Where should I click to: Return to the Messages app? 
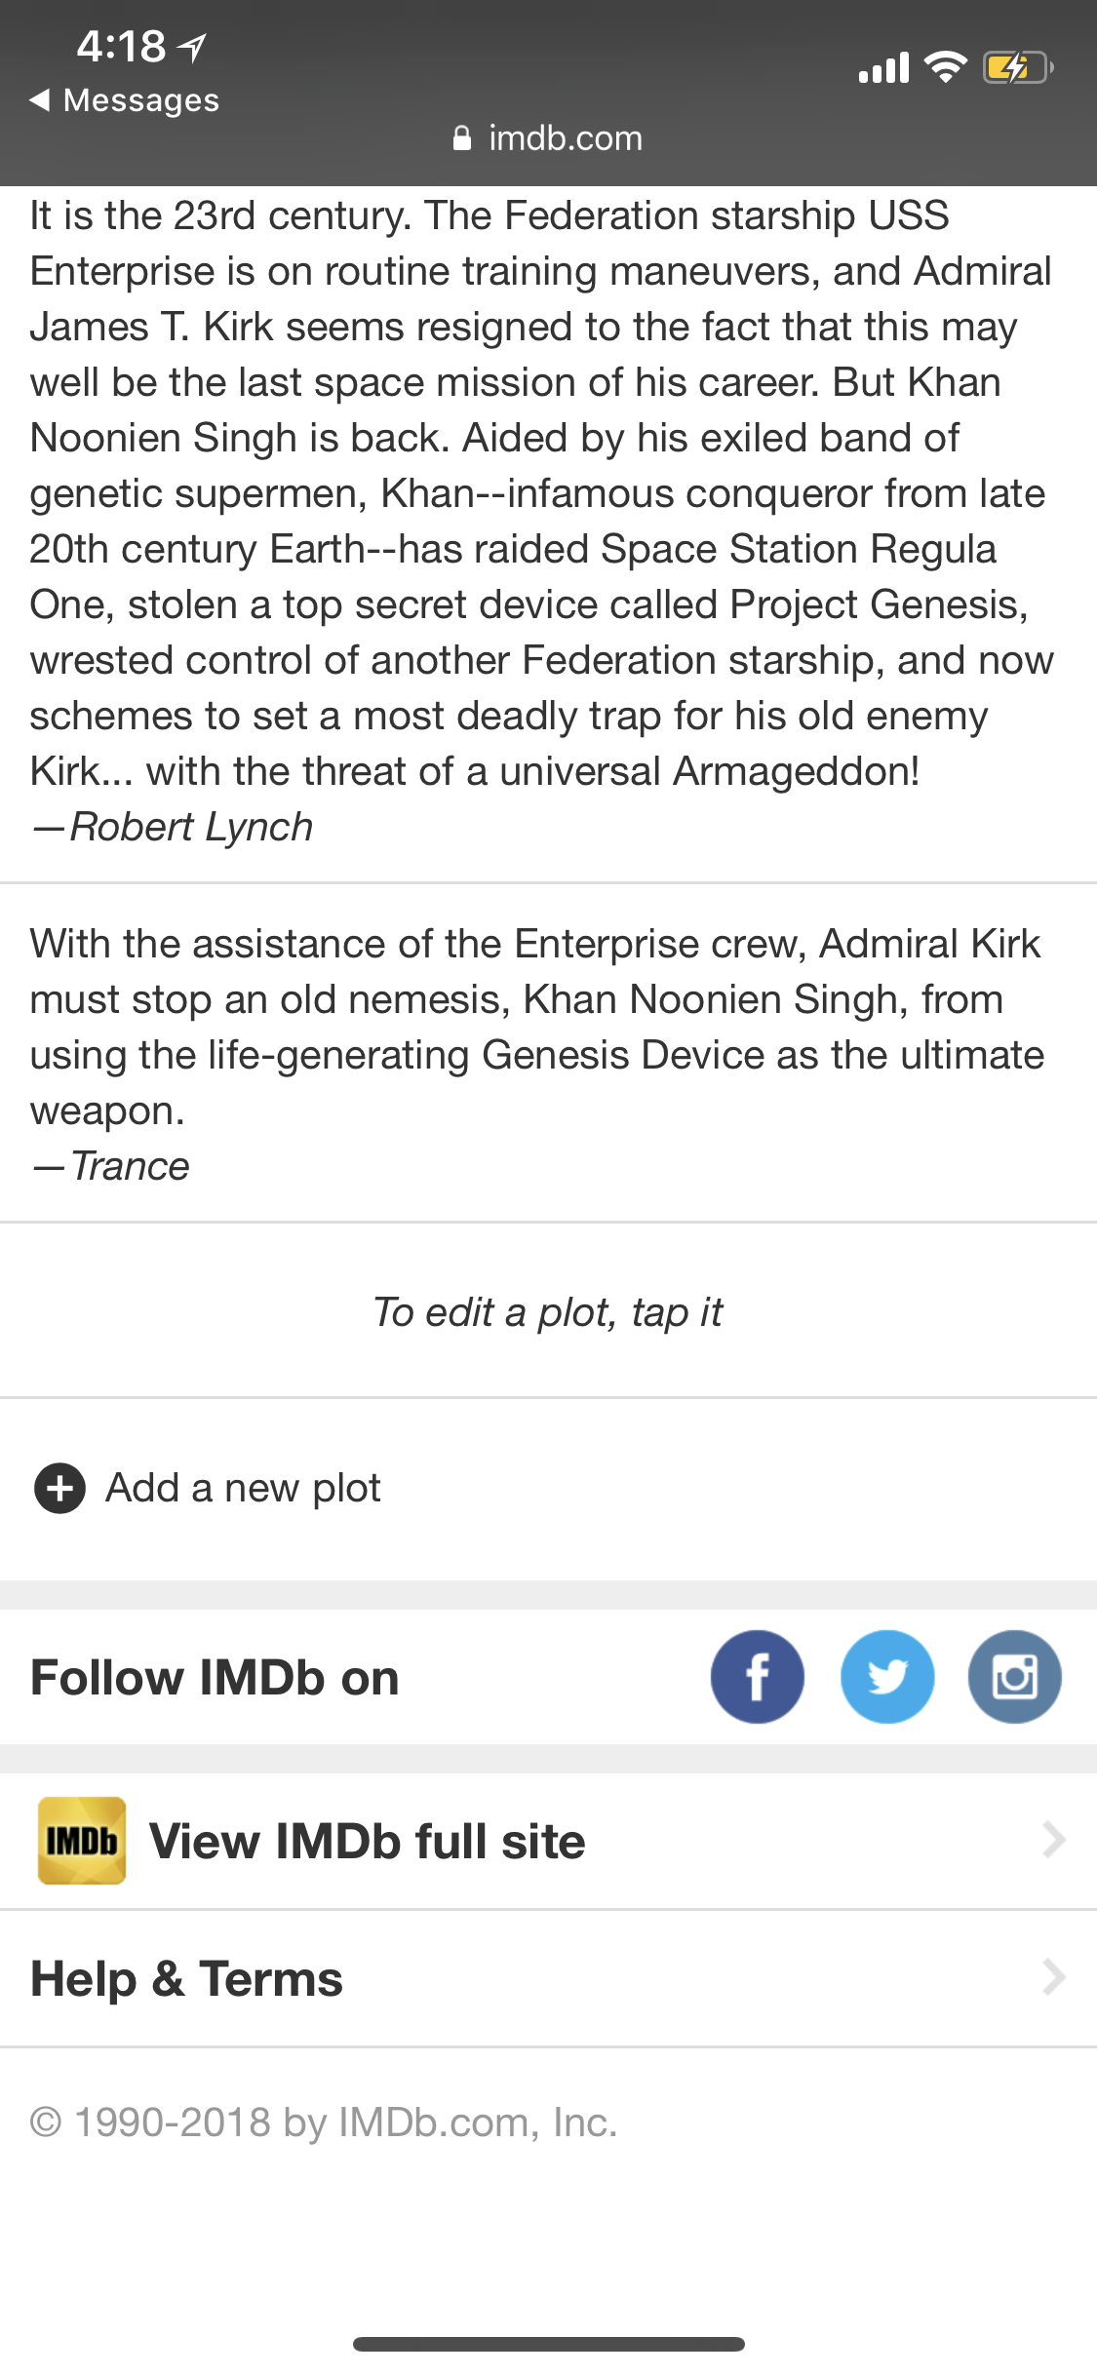pos(125,99)
